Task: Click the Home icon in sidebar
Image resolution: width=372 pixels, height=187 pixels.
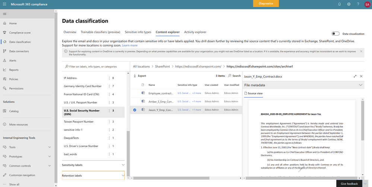Action: 4,23
